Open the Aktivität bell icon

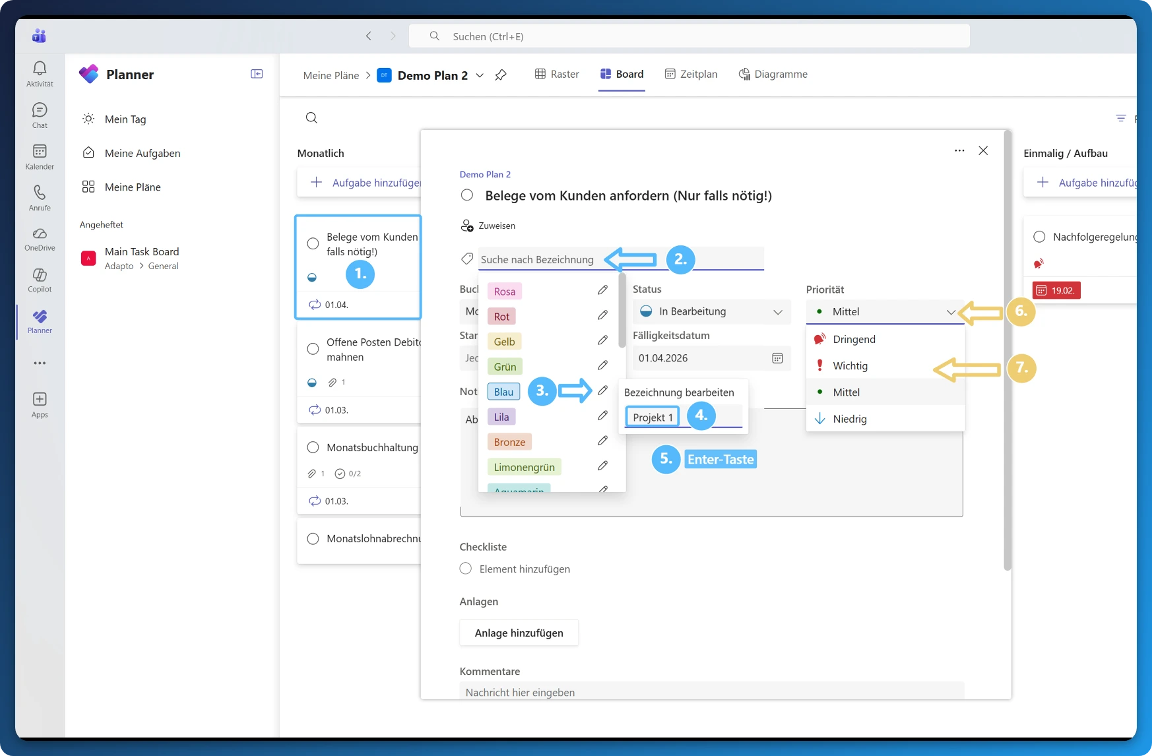point(40,68)
